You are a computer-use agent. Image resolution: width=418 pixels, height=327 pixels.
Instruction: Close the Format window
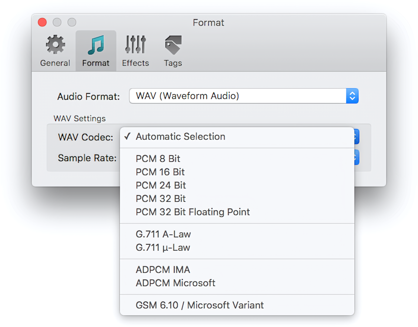click(42, 22)
